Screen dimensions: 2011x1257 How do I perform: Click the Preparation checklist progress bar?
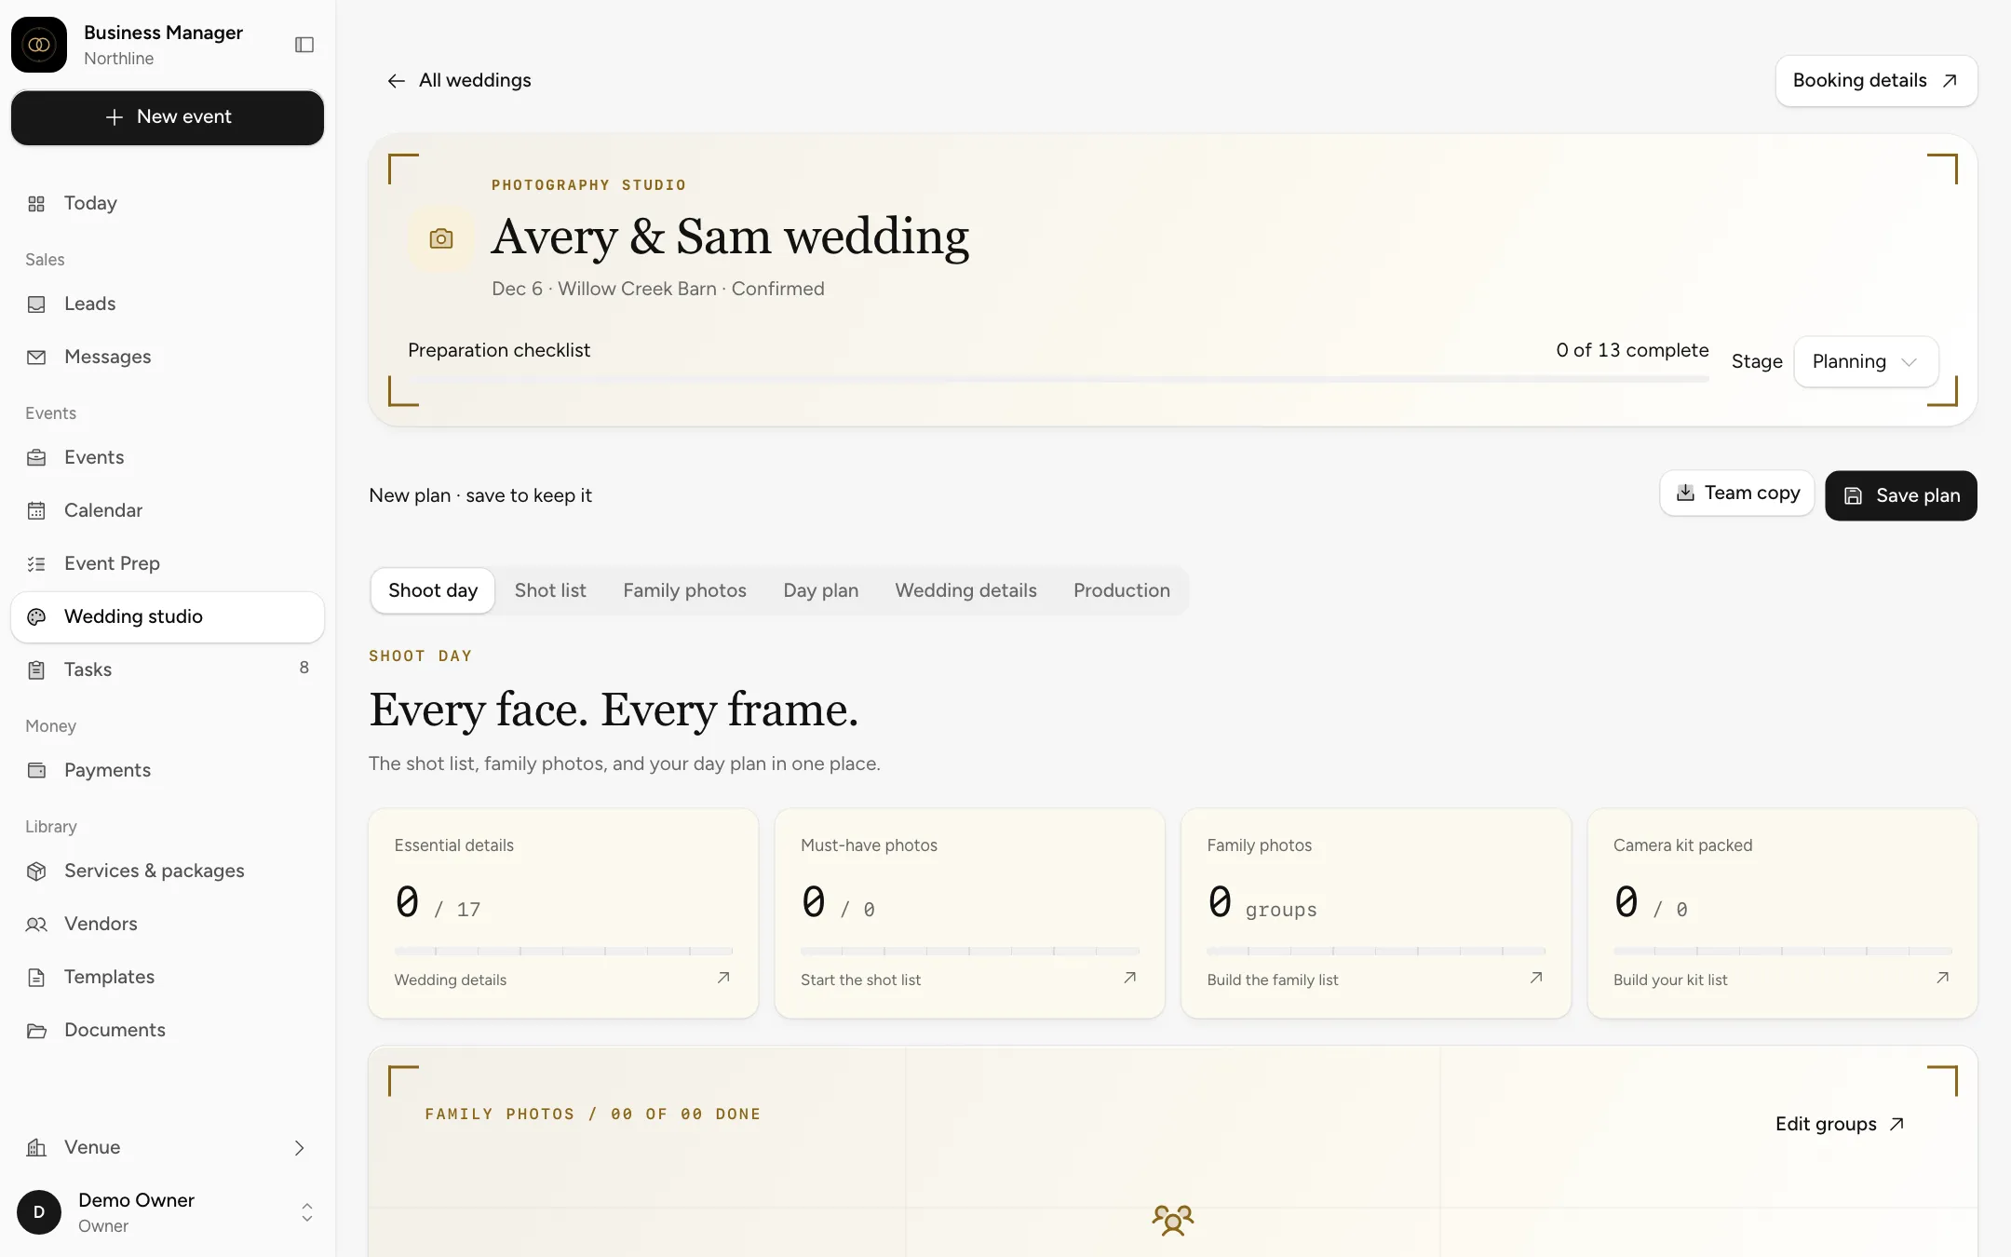1058,379
